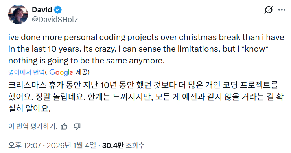291x153 pixels.
Task: Click the Korean translated tweet text
Action: click(x=146, y=96)
